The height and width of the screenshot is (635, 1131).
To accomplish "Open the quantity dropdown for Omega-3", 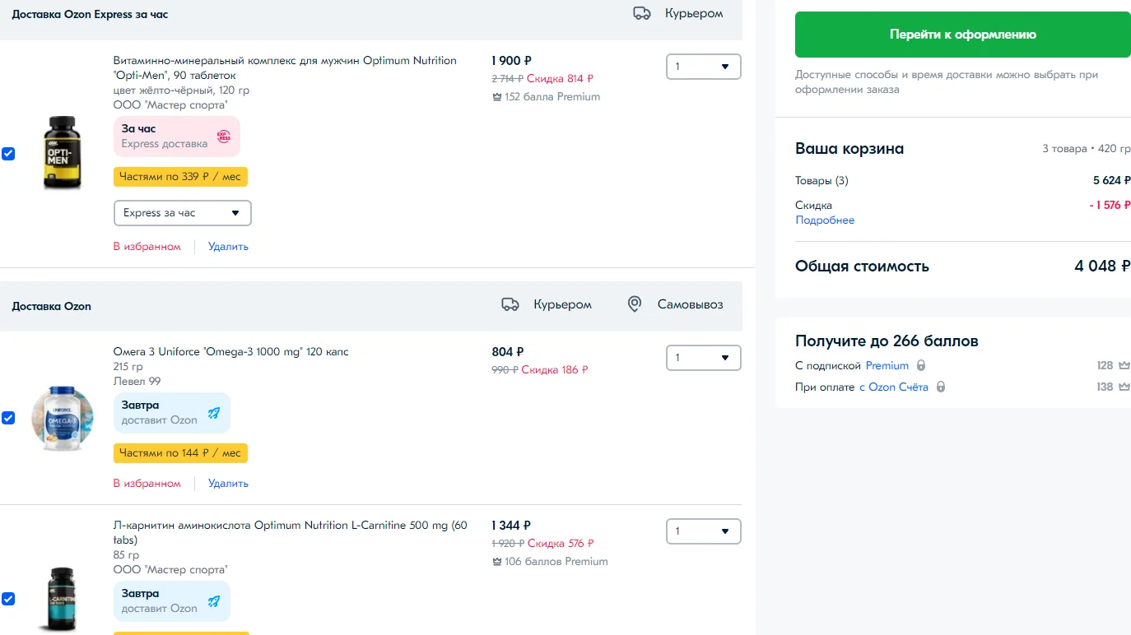I will pyautogui.click(x=703, y=358).
